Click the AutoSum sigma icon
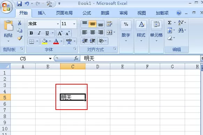The width and height of the screenshot is (203, 135). click(170, 23)
